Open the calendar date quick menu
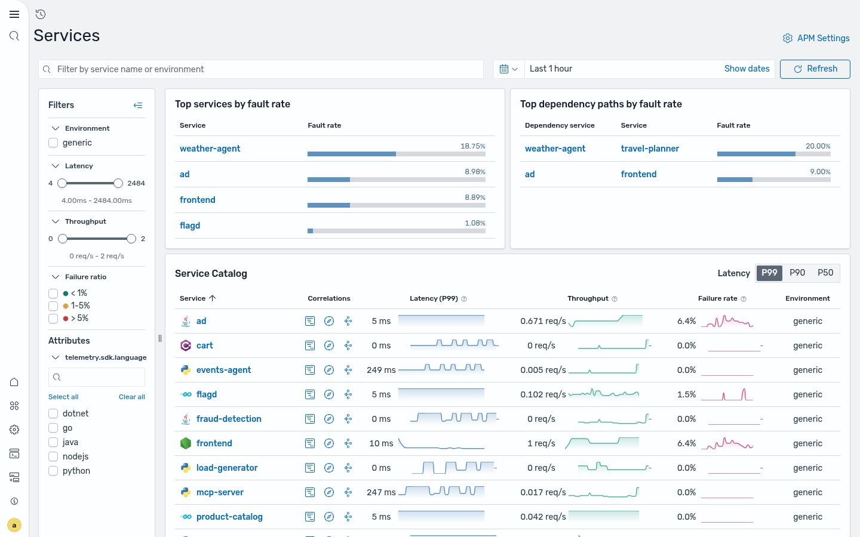The height and width of the screenshot is (537, 860). 509,69
